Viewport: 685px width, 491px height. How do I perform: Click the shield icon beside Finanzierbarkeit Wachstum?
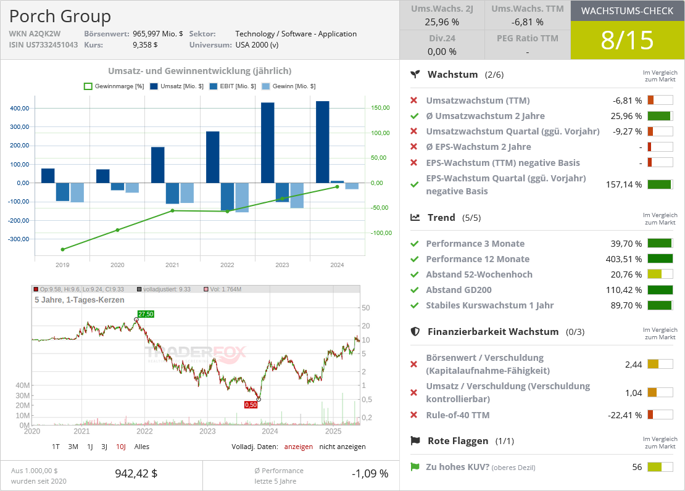click(415, 332)
